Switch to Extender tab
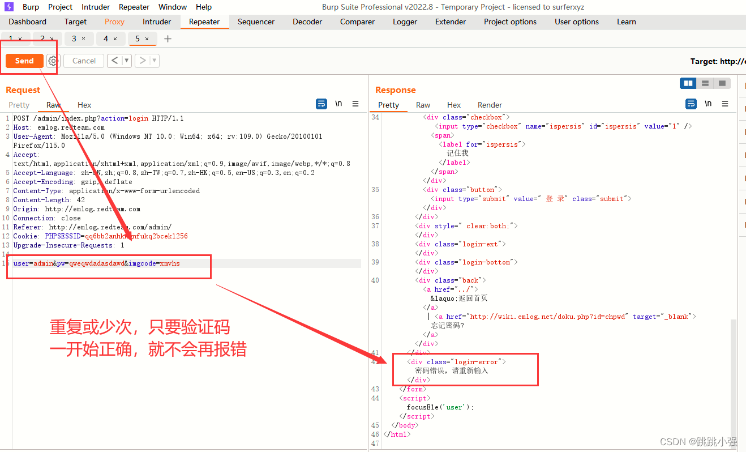 (451, 22)
